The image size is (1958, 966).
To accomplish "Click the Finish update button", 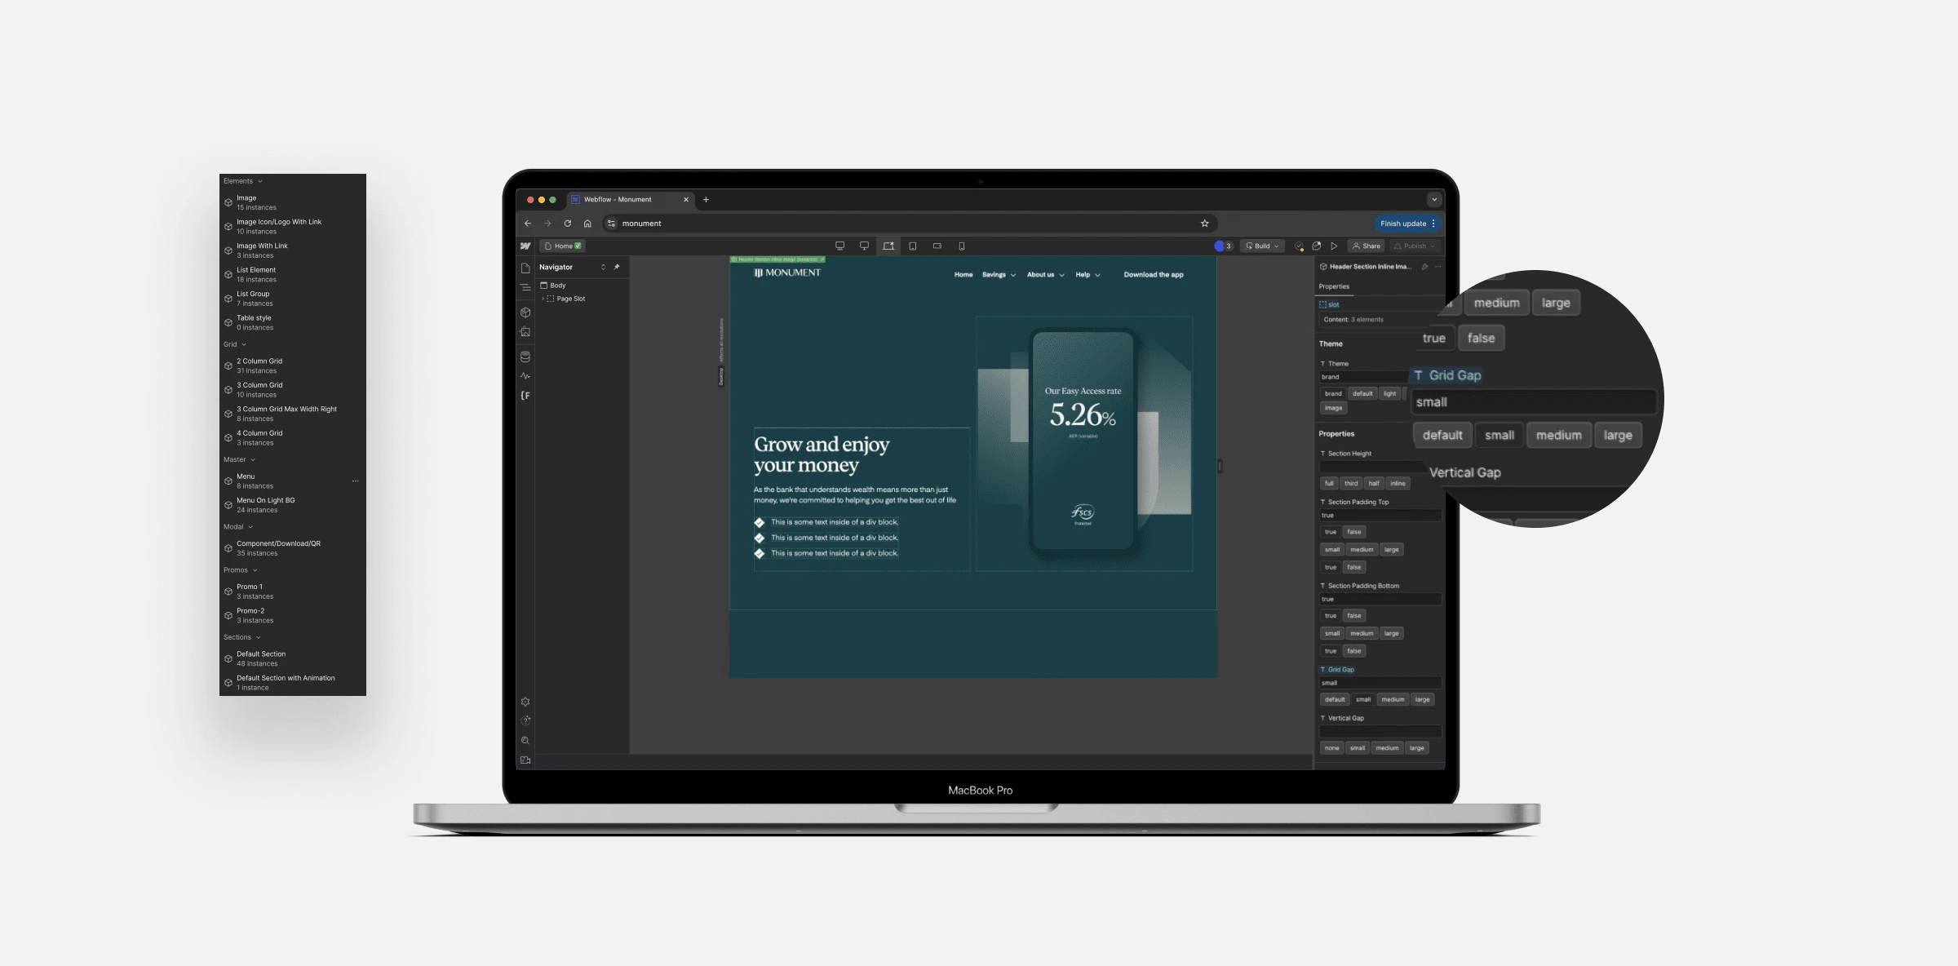I will coord(1403,224).
